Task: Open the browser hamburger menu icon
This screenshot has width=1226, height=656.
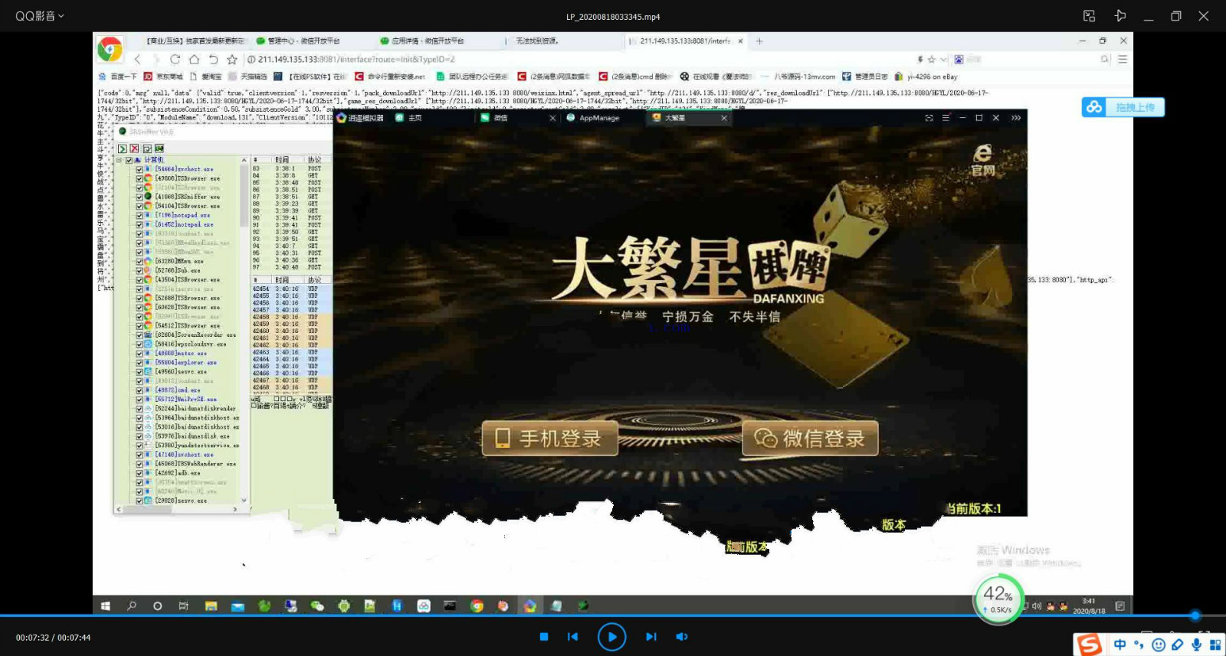Action: pos(1123,59)
